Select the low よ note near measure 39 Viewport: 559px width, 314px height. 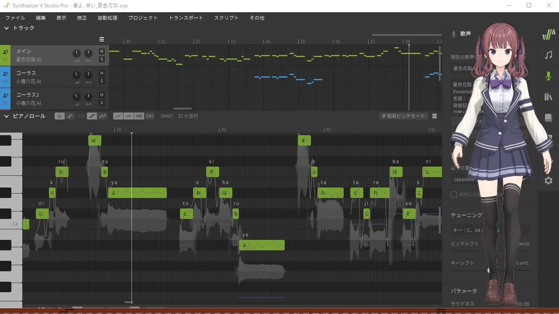[x=261, y=245]
